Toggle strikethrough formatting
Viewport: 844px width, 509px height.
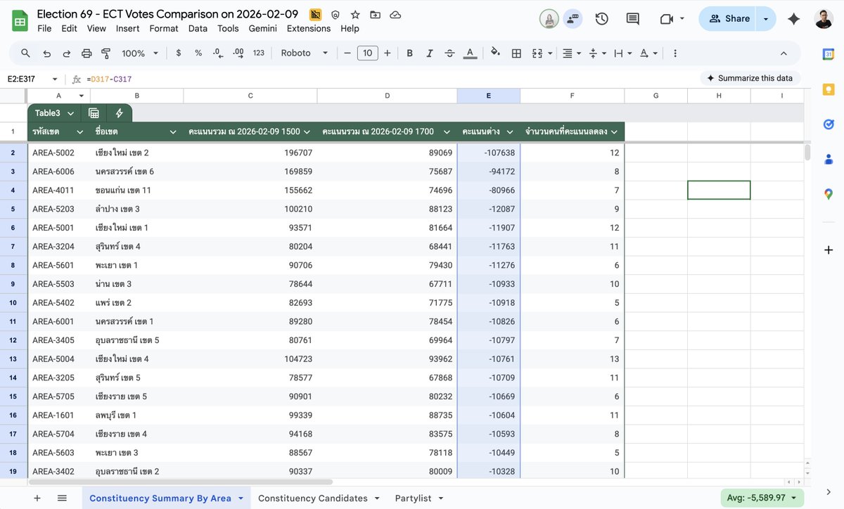(x=450, y=53)
